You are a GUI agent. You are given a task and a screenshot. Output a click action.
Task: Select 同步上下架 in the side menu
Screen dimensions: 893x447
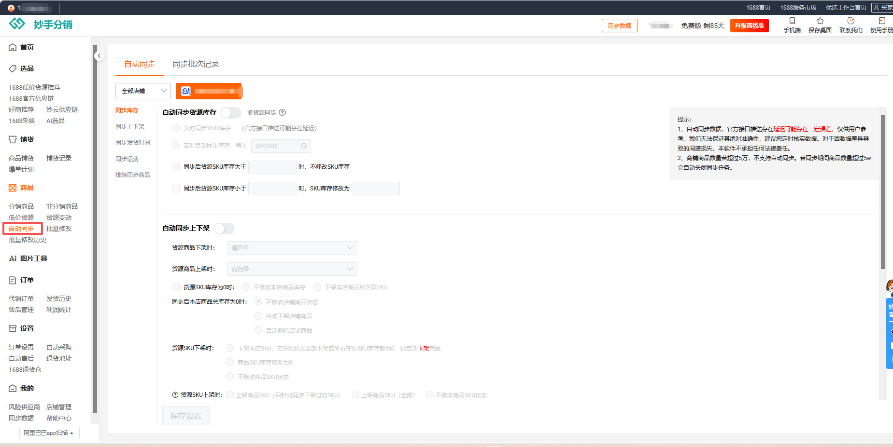(130, 126)
